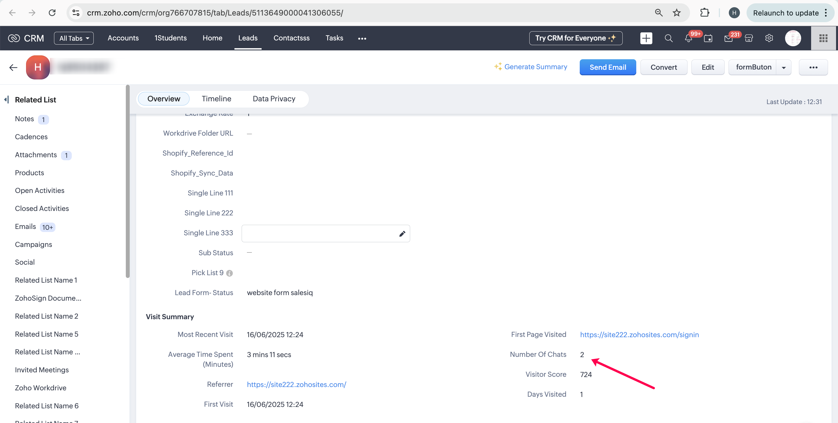
Task: Go back with the left arrow
Action: 13,67
